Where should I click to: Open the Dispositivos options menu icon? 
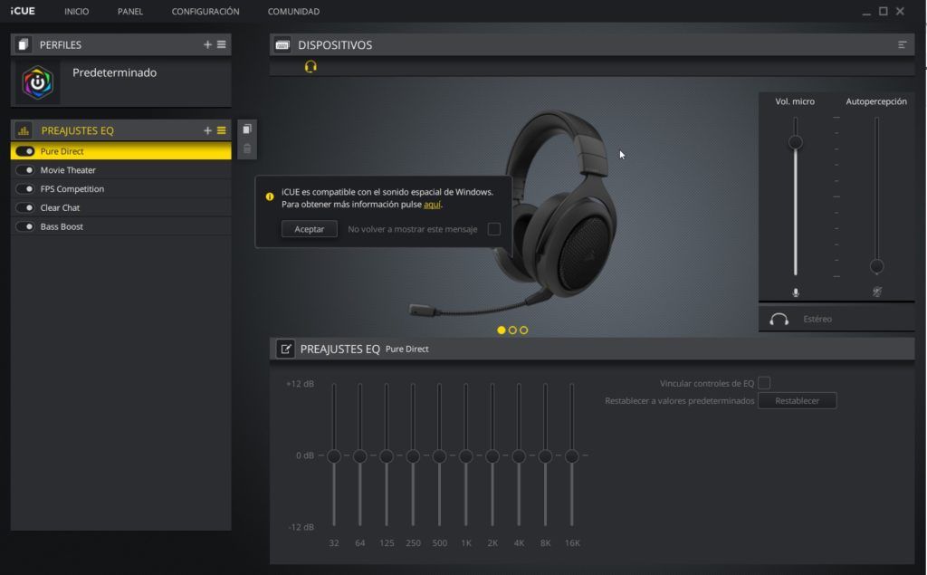coord(903,45)
